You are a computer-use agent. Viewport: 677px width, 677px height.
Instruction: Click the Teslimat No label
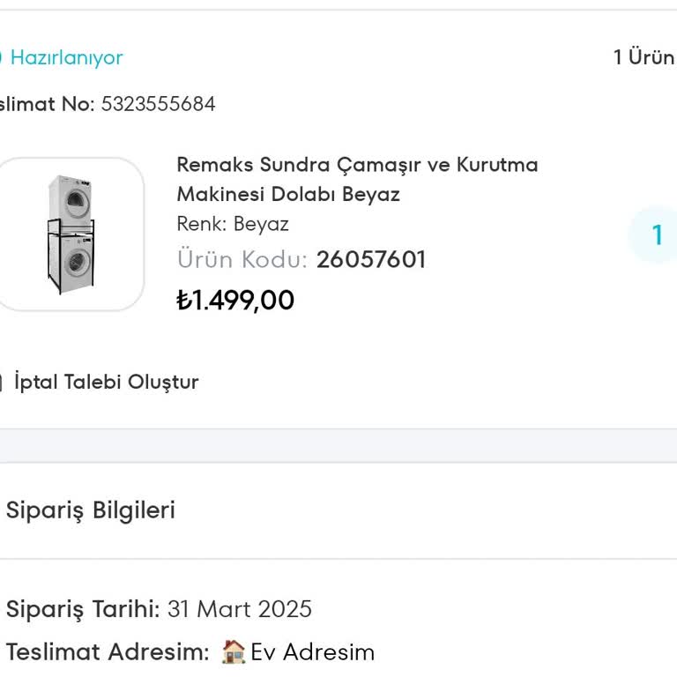click(x=47, y=104)
